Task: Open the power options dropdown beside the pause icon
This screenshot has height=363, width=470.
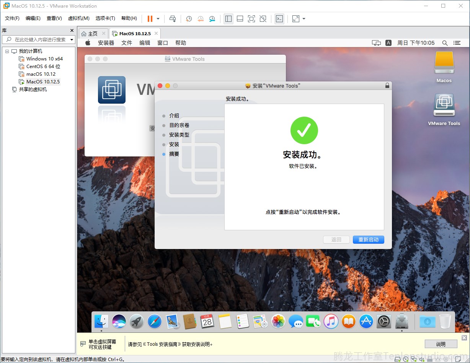Action: 158,19
